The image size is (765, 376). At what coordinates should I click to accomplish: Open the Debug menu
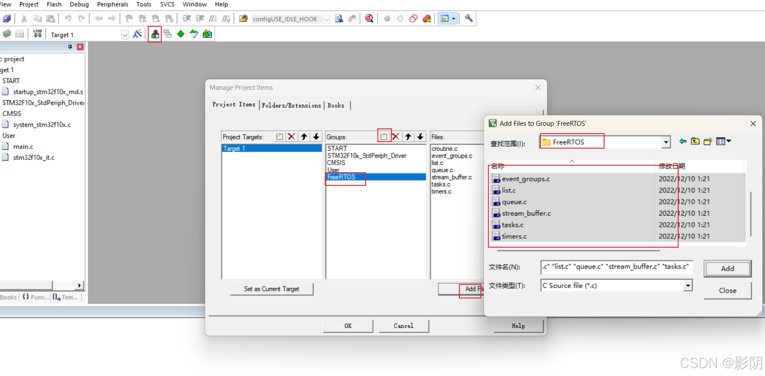pyautogui.click(x=79, y=4)
